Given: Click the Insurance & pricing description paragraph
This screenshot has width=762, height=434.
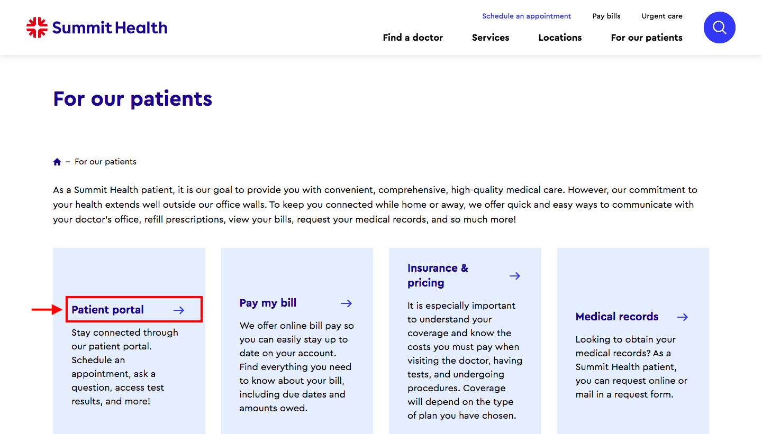Looking at the screenshot, I should [x=465, y=361].
